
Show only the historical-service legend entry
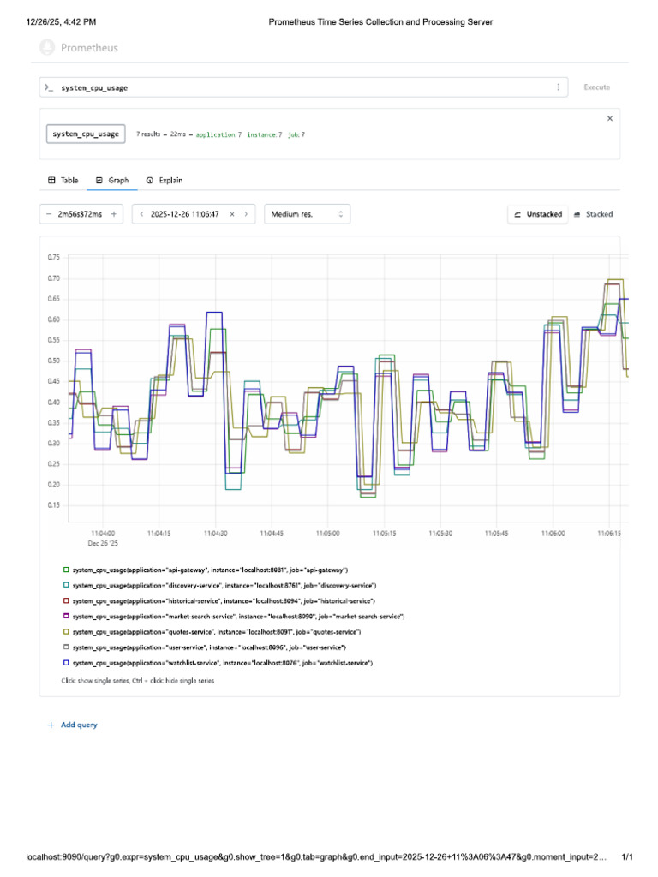(224, 600)
